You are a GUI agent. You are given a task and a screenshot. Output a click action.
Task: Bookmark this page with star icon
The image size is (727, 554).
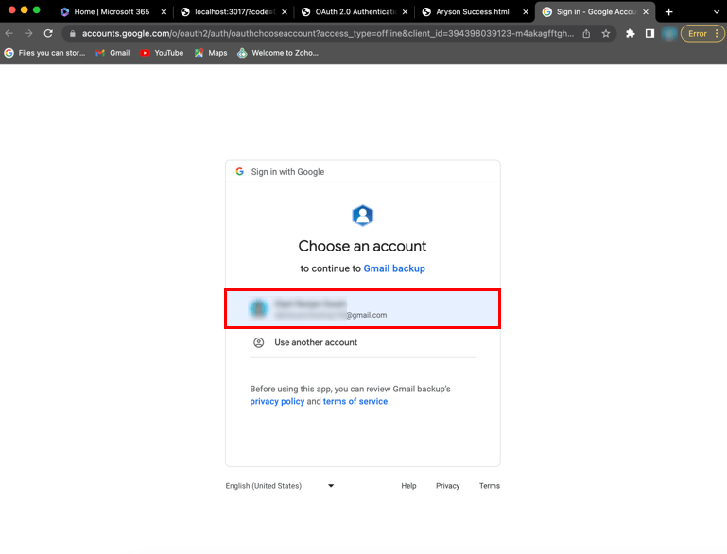click(x=606, y=33)
